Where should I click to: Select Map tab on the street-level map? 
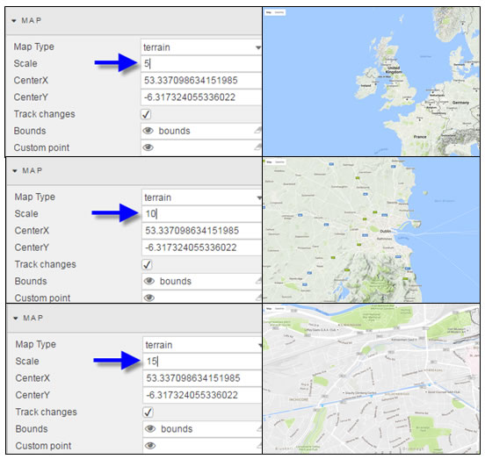pyautogui.click(x=269, y=308)
